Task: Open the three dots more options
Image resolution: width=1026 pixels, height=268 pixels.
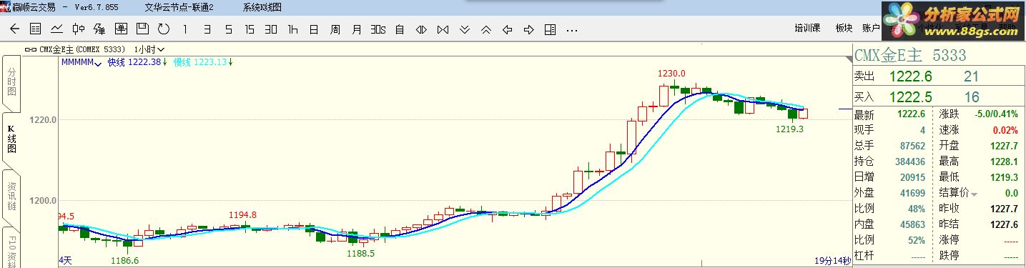Action: (571, 30)
